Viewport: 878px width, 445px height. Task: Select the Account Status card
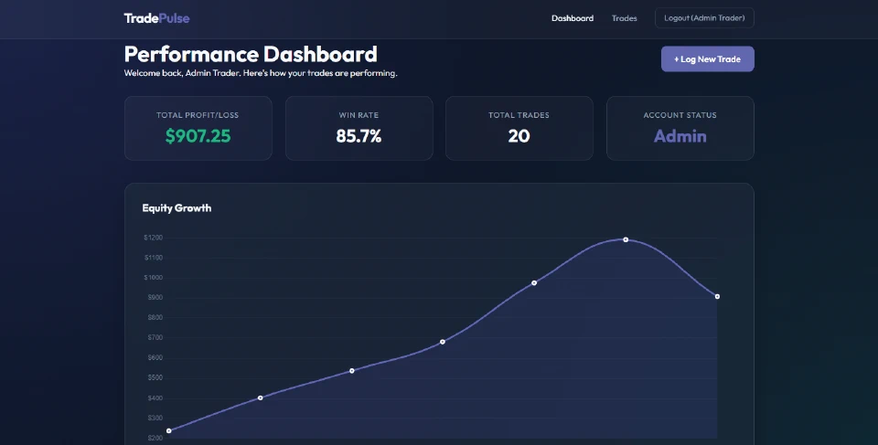pyautogui.click(x=680, y=128)
